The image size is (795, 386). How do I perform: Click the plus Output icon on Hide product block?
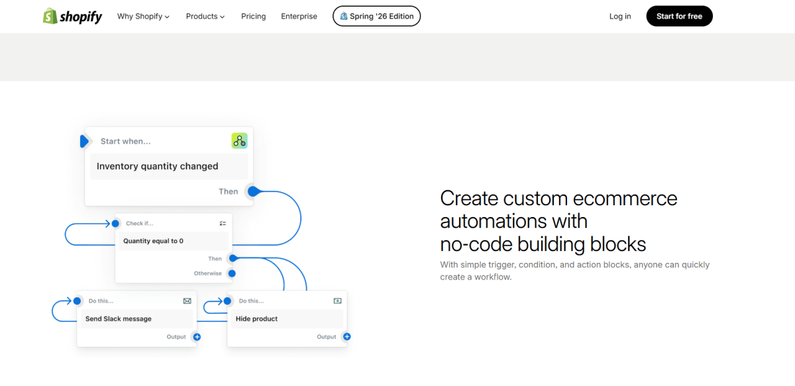[x=346, y=337]
